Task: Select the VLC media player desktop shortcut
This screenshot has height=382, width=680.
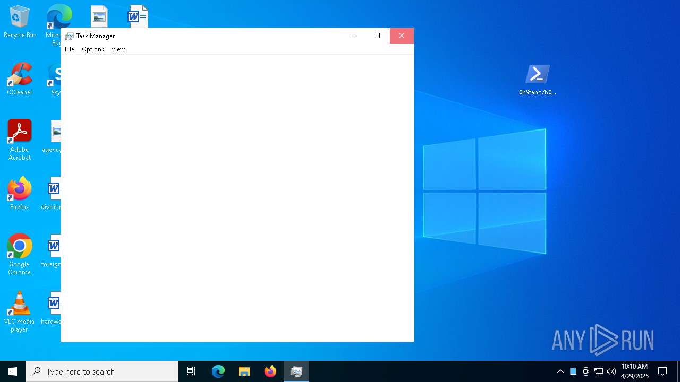Action: pos(20,312)
